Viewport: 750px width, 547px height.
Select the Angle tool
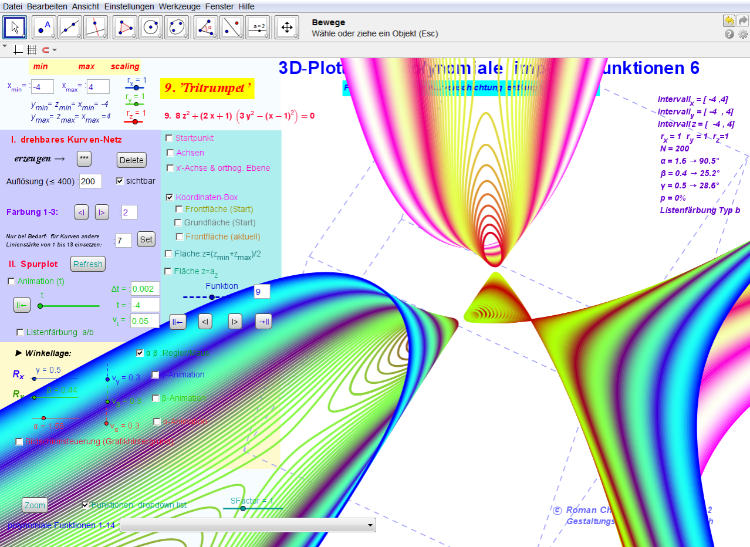click(205, 27)
